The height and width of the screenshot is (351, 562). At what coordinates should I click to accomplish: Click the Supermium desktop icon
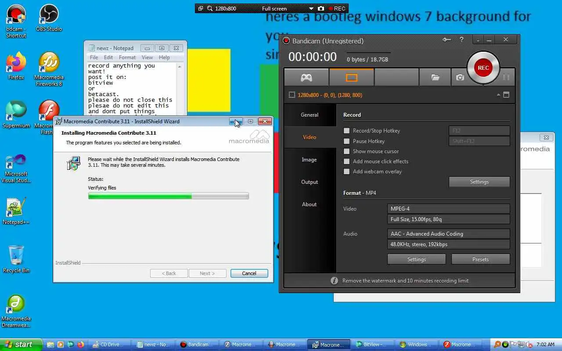coord(16,115)
